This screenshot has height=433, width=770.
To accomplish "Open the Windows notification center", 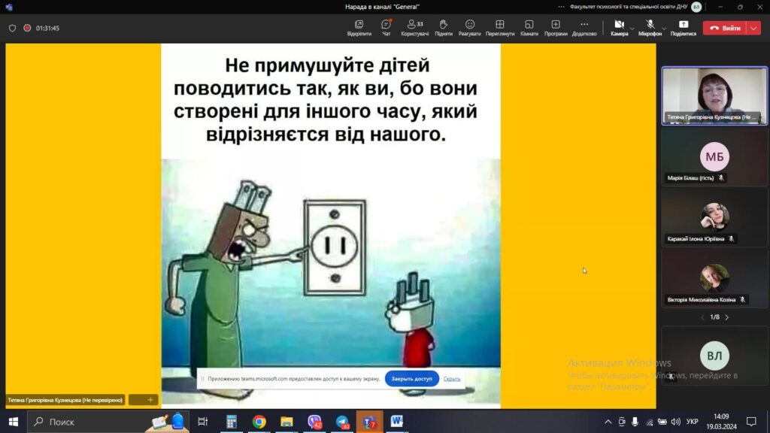I will pyautogui.click(x=751, y=422).
